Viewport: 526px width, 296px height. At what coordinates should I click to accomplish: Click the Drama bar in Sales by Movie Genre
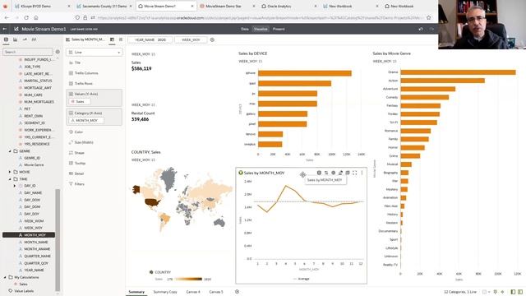pos(458,72)
